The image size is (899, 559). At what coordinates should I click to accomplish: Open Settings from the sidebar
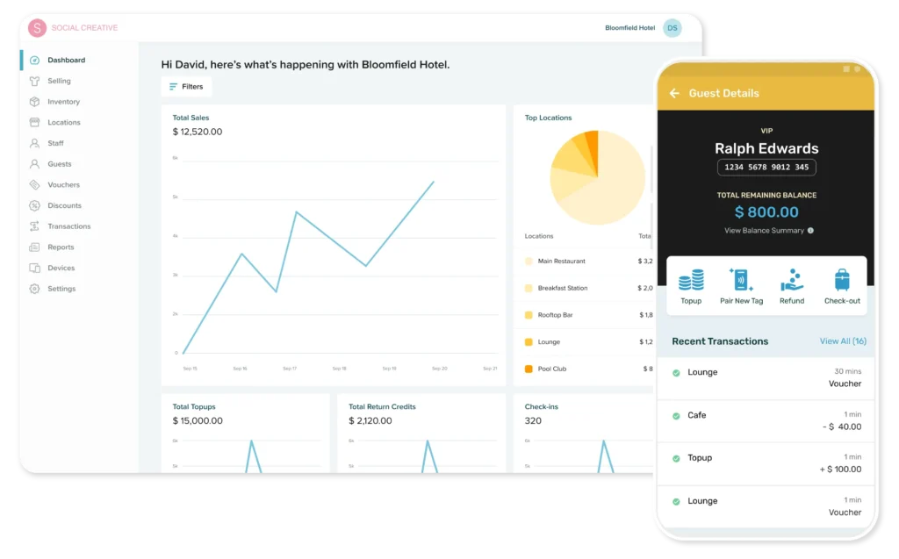click(x=61, y=289)
